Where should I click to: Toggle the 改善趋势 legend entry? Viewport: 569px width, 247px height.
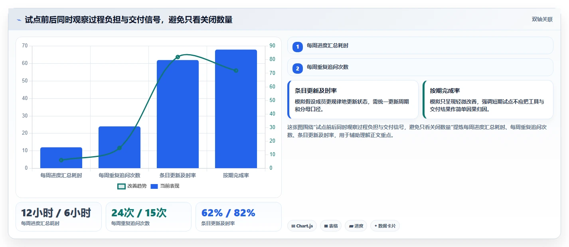click(132, 186)
